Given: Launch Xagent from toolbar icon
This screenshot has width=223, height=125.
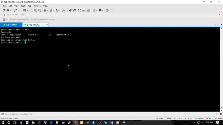Looking at the screenshot, I should tap(74, 10).
